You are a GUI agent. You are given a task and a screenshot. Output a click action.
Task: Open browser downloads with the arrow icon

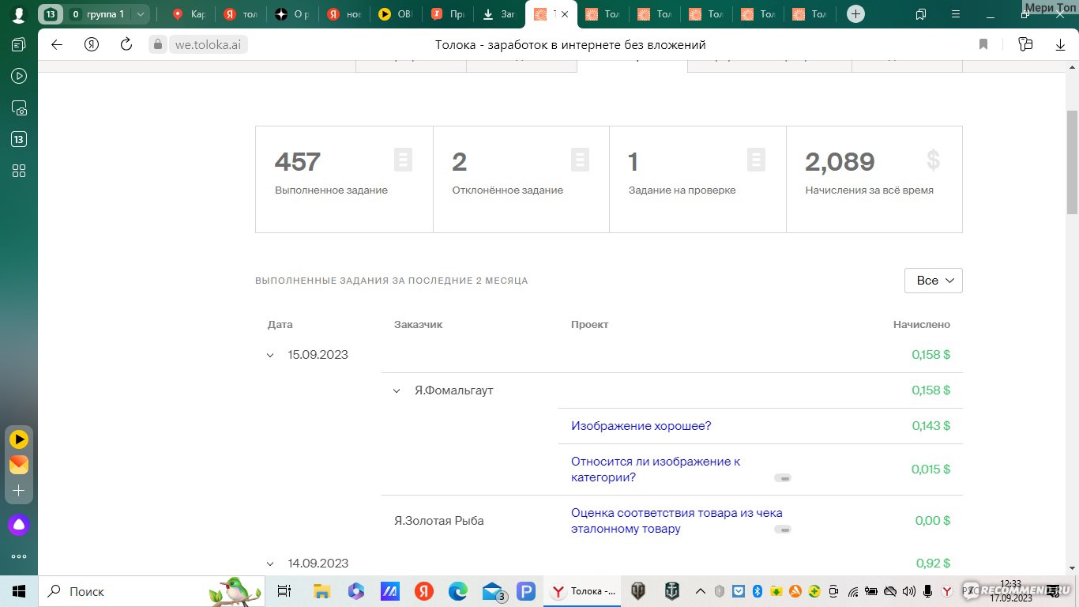click(1060, 44)
